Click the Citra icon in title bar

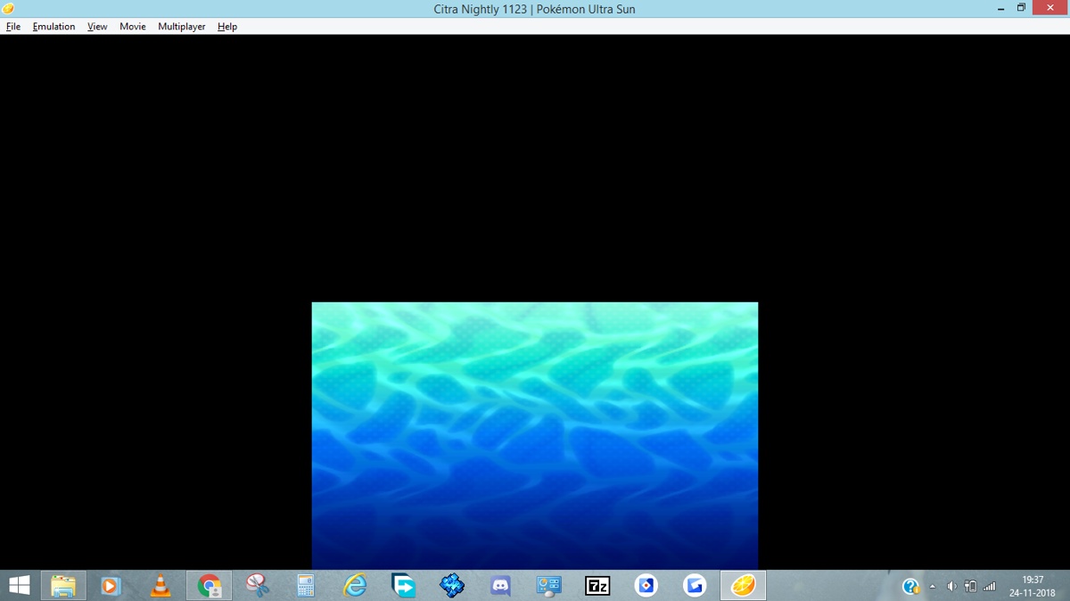(x=8, y=9)
